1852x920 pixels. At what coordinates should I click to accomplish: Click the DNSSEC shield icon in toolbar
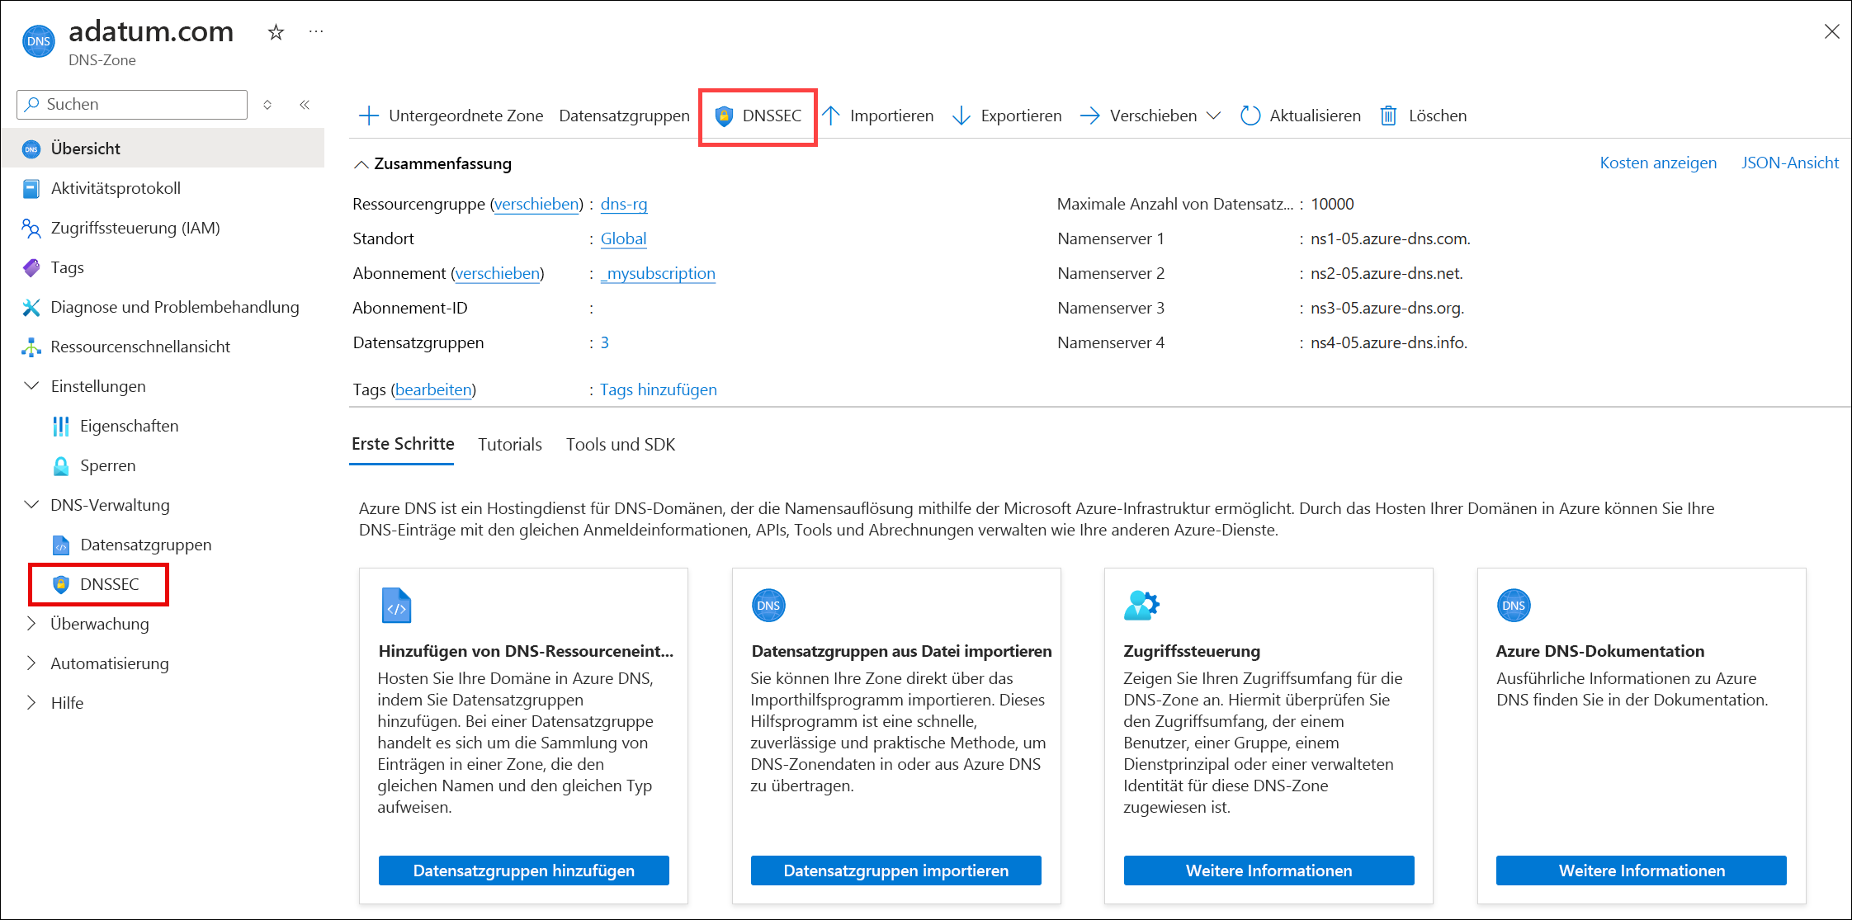[724, 116]
